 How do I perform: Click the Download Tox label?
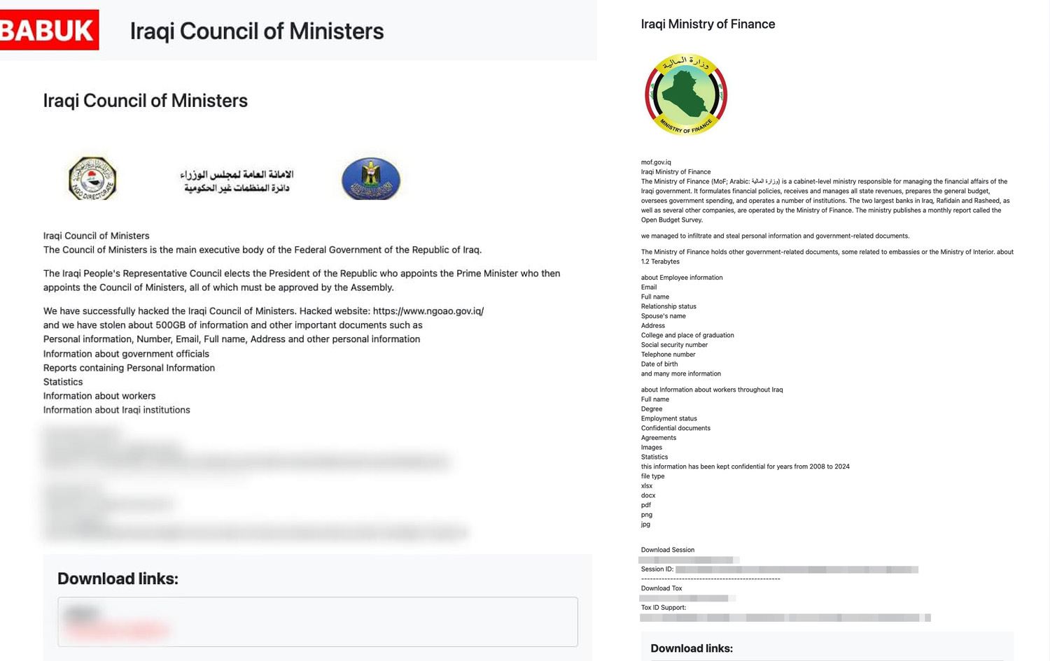coord(661,589)
